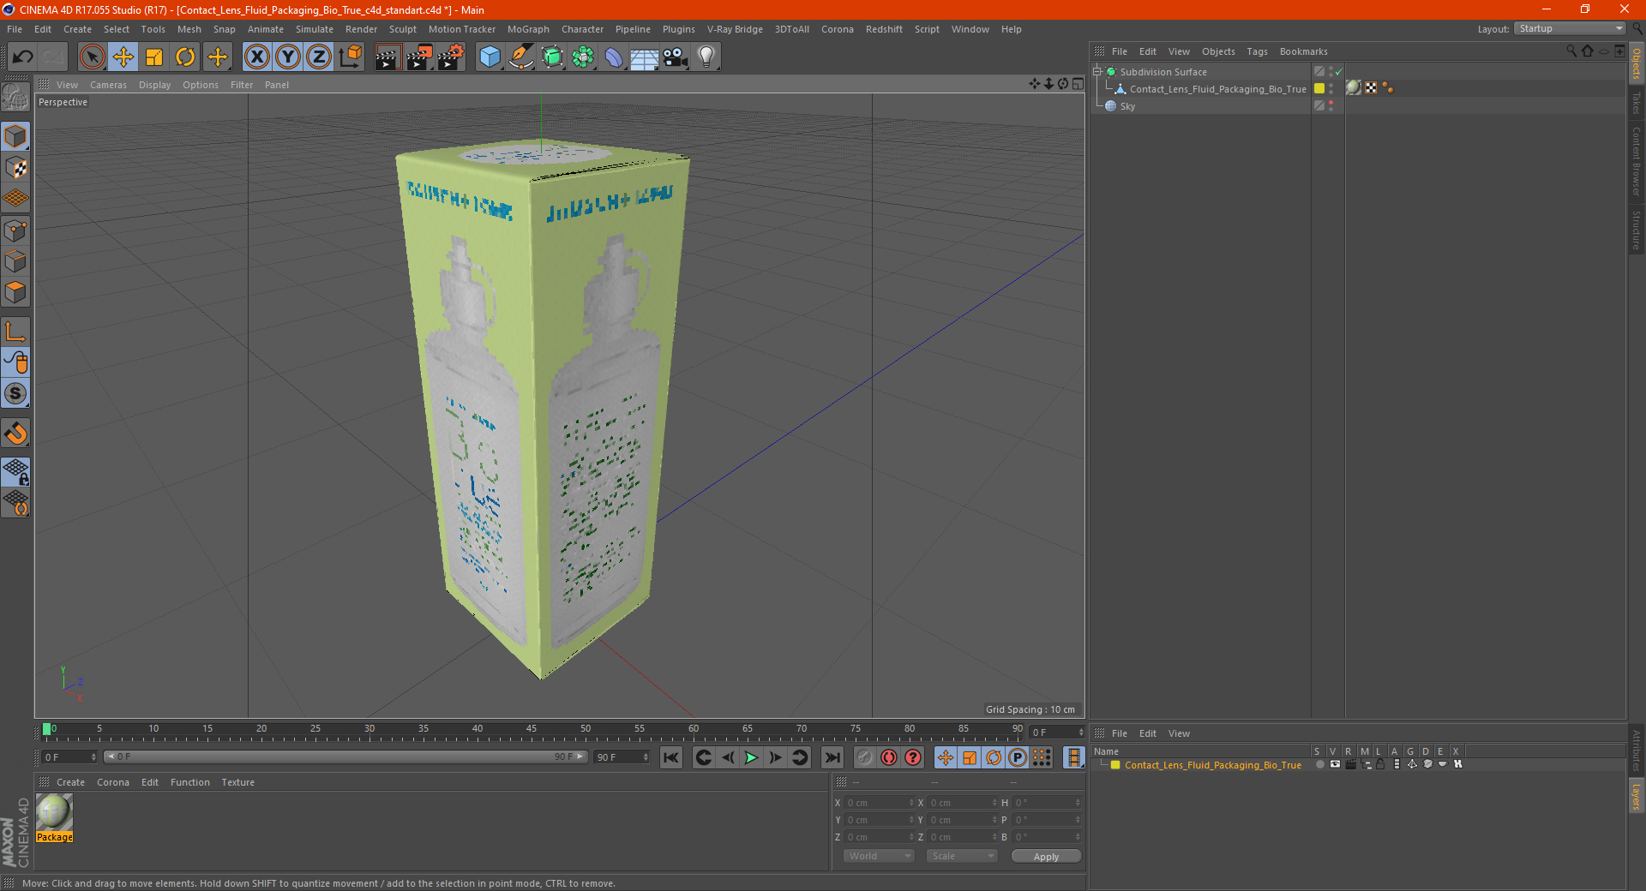Click the preview range slider bar
The width and height of the screenshot is (1646, 891).
pyautogui.click(x=345, y=757)
